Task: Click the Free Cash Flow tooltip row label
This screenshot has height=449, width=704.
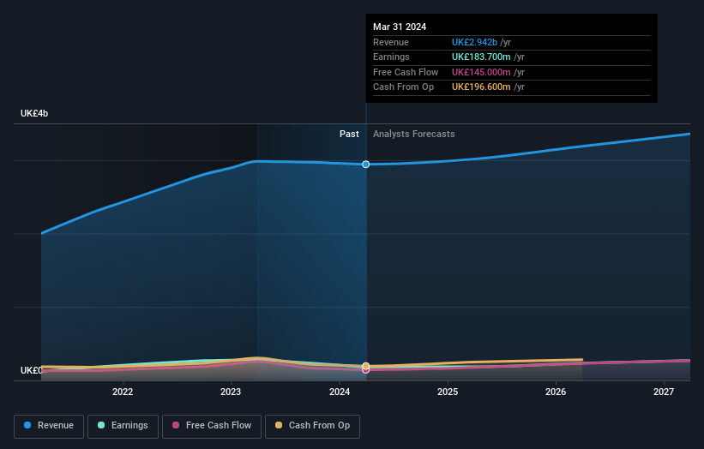Action: 406,72
